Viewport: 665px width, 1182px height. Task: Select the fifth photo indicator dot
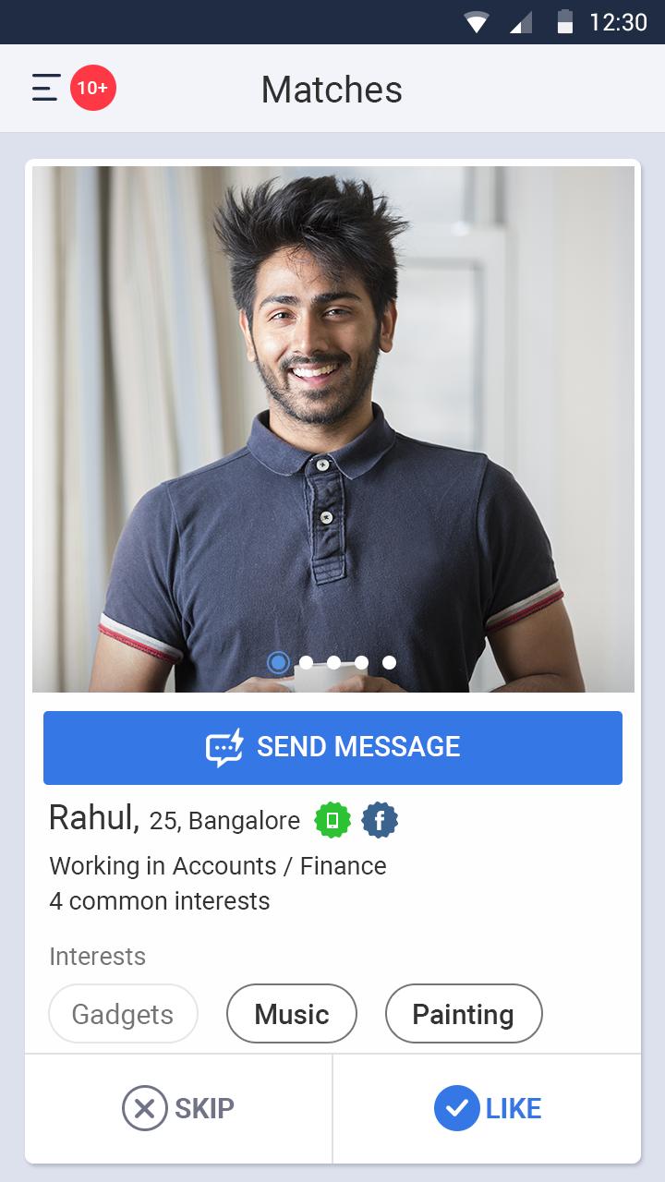[x=389, y=662]
